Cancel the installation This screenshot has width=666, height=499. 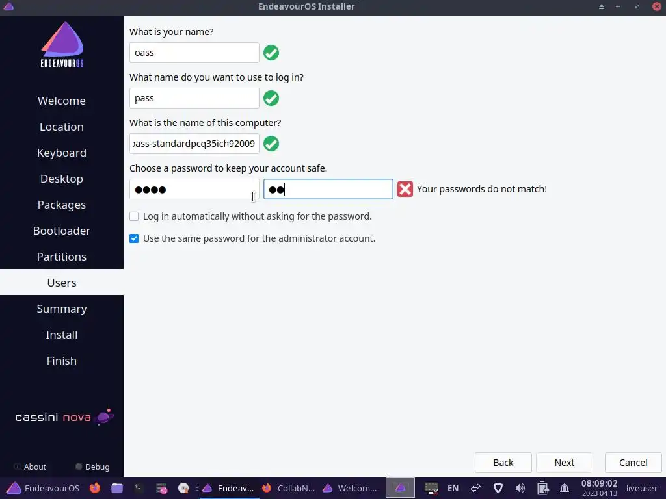tap(633, 463)
